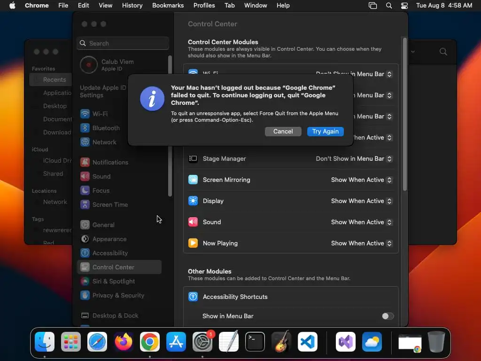Open the Chrome menu in menu bar
481x361 pixels.
[37, 6]
